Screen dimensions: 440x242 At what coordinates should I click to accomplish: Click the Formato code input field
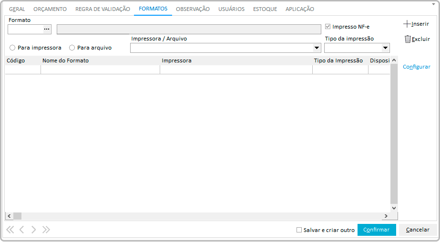click(26, 29)
